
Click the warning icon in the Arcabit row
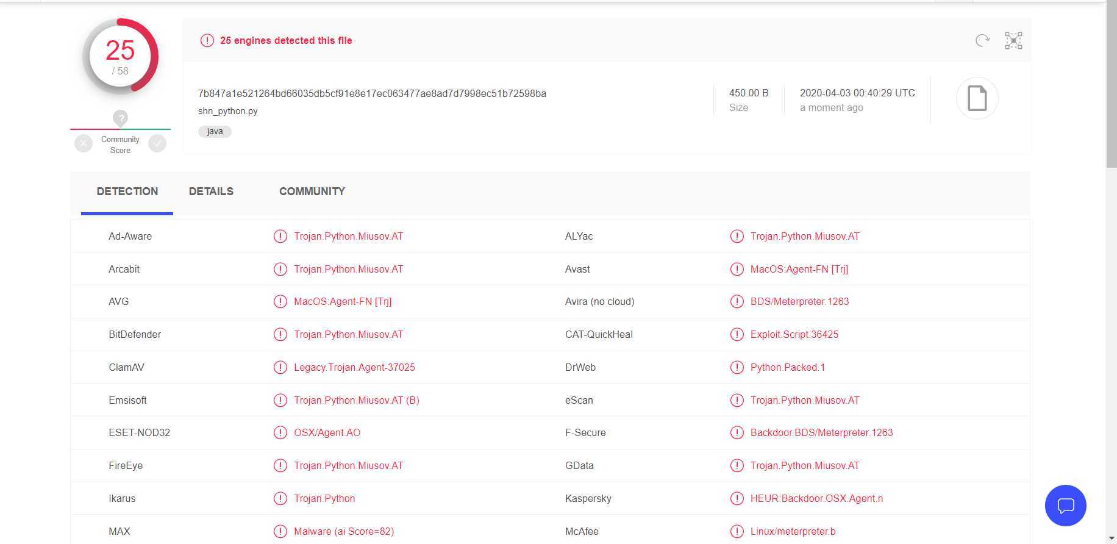click(280, 269)
